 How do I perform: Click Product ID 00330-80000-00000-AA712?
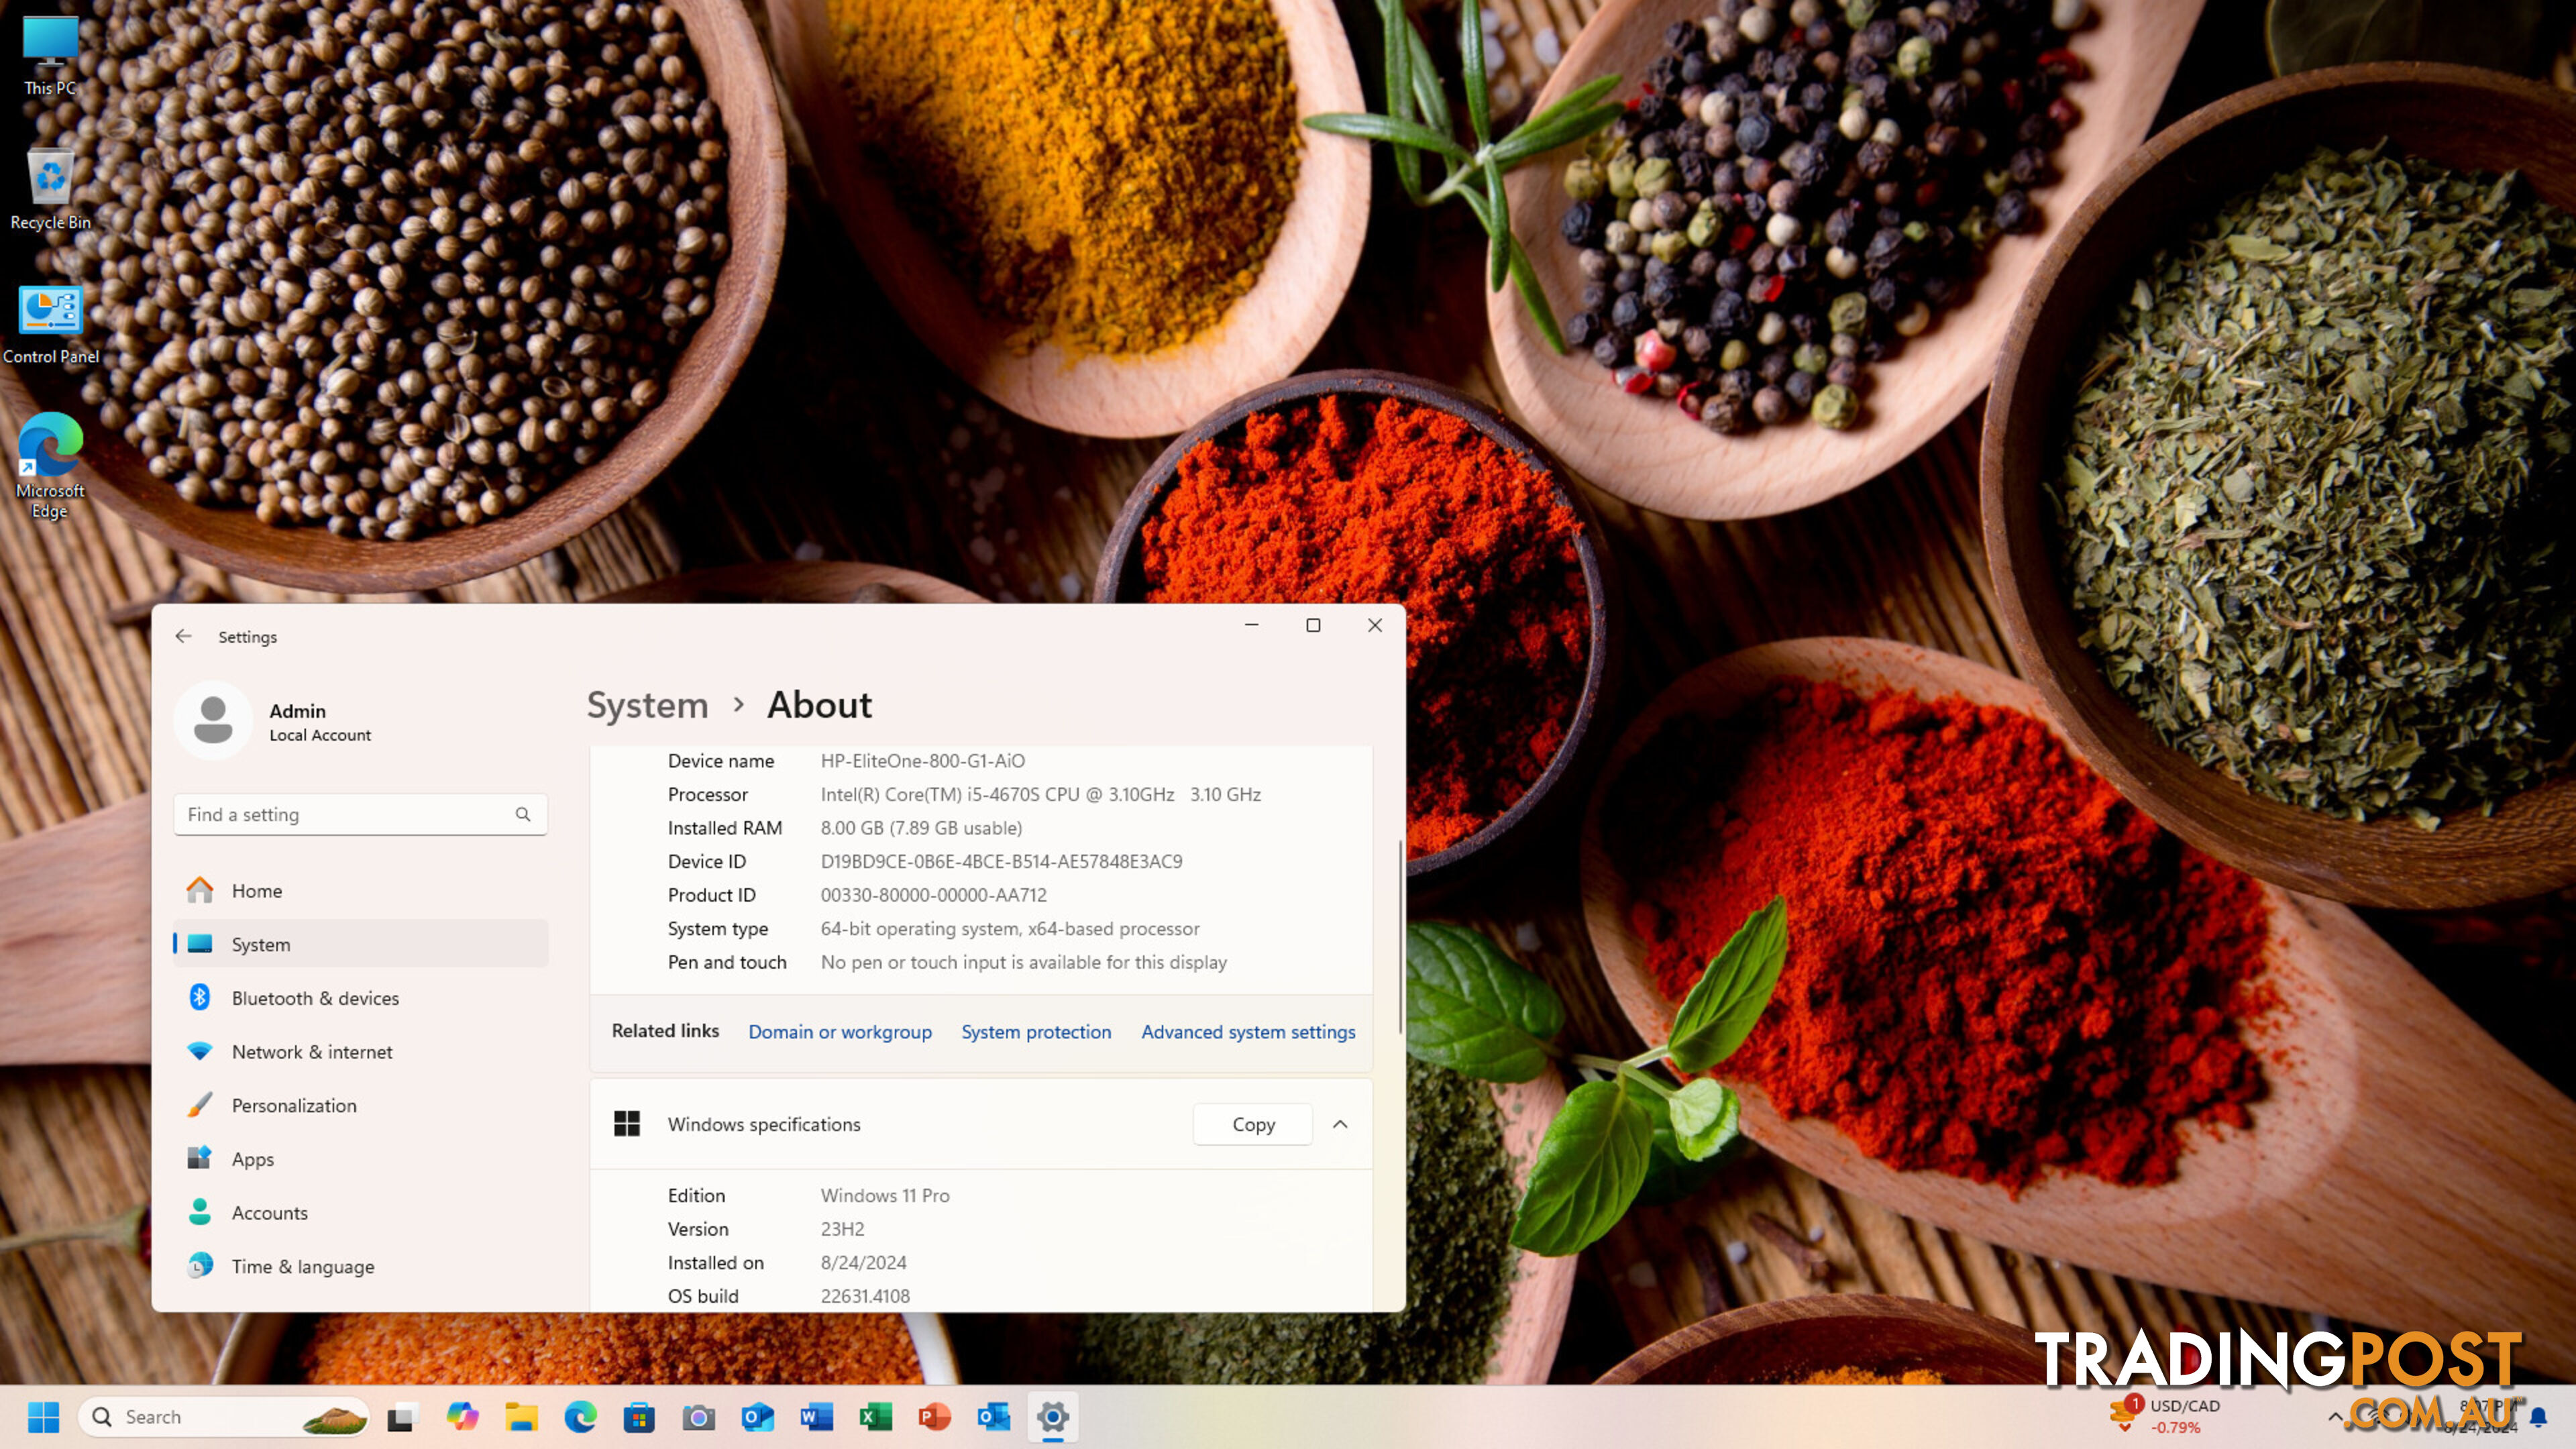[x=933, y=895]
